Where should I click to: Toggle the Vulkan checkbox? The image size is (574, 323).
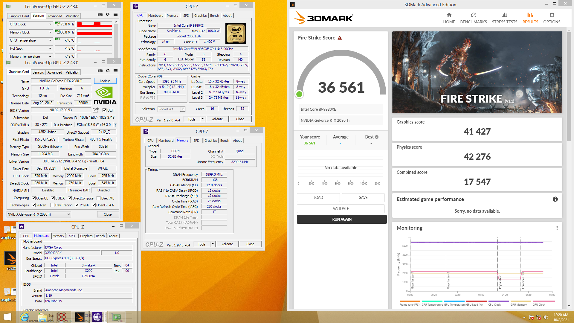34,205
